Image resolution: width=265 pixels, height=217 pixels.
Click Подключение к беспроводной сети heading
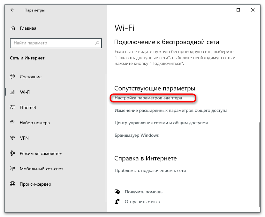tap(167, 42)
